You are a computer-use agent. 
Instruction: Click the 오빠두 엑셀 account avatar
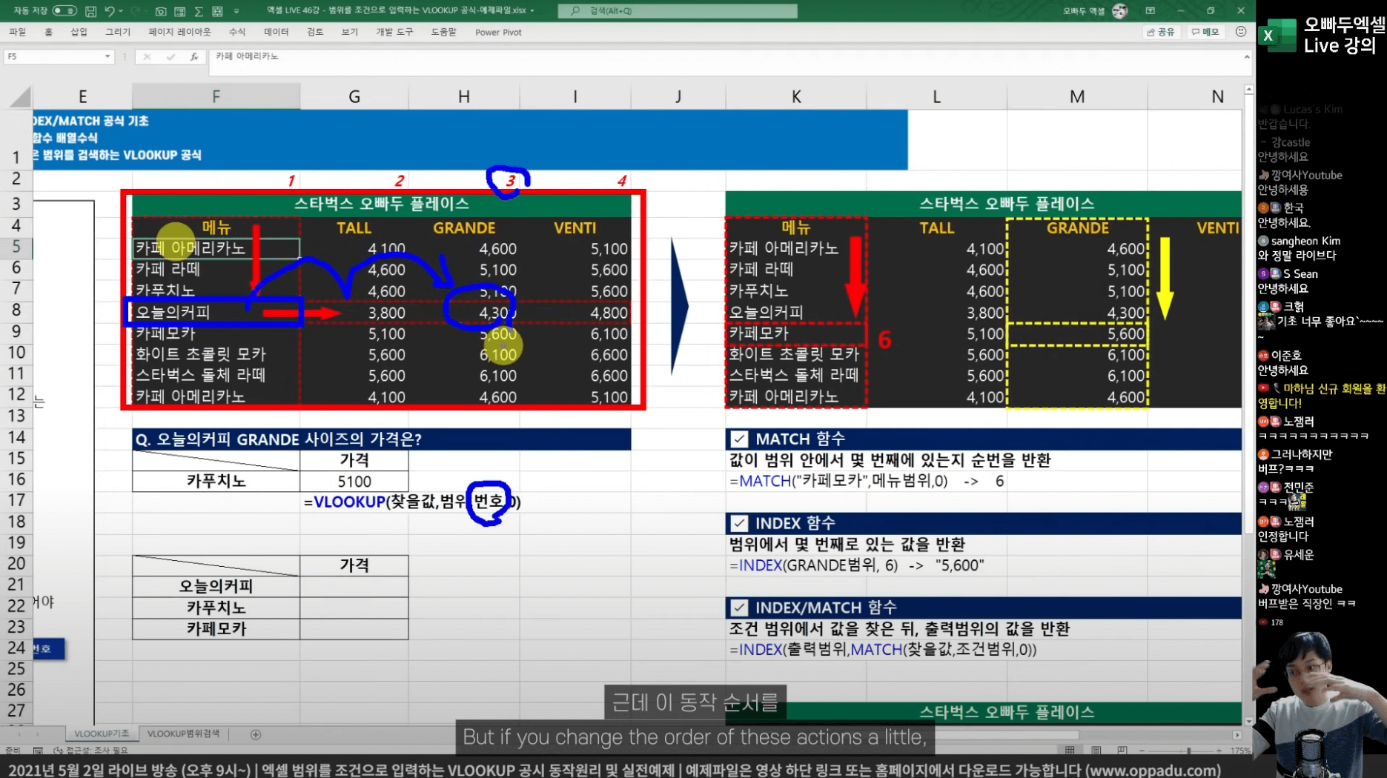coord(1119,10)
